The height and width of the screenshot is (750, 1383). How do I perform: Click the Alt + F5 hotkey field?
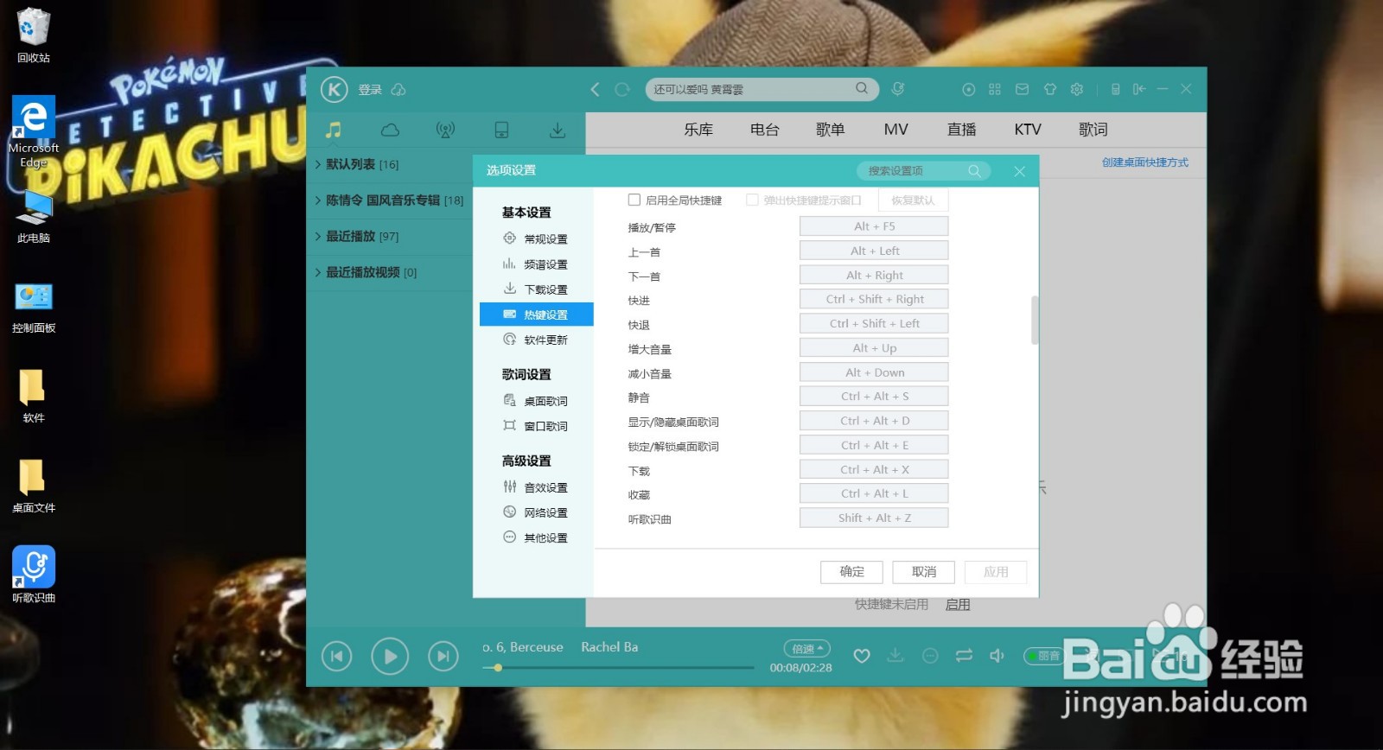point(874,226)
